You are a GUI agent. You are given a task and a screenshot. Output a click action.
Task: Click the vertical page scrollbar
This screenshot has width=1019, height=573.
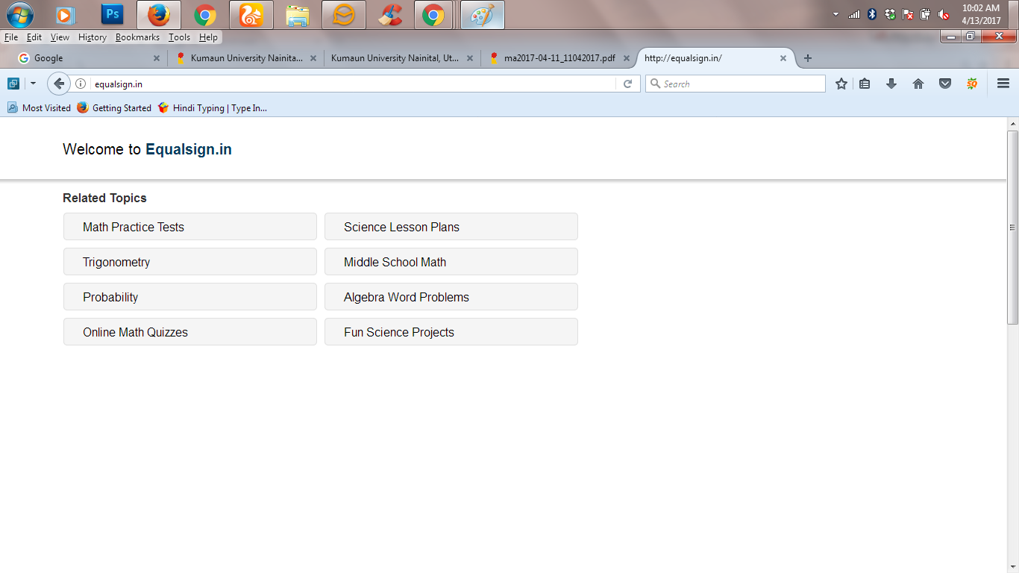(1012, 227)
